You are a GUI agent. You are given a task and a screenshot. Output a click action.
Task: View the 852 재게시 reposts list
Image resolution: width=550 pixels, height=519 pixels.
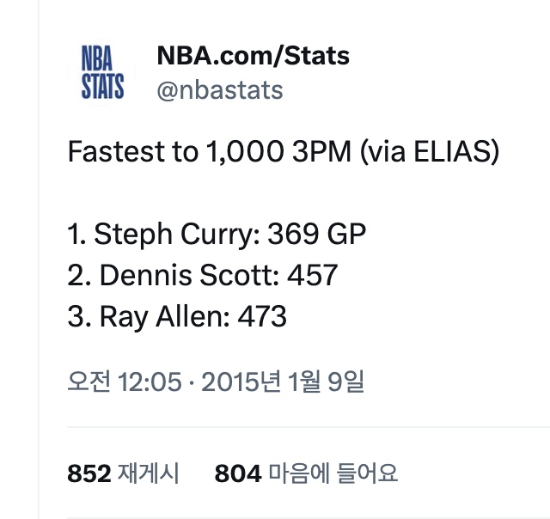tap(123, 473)
